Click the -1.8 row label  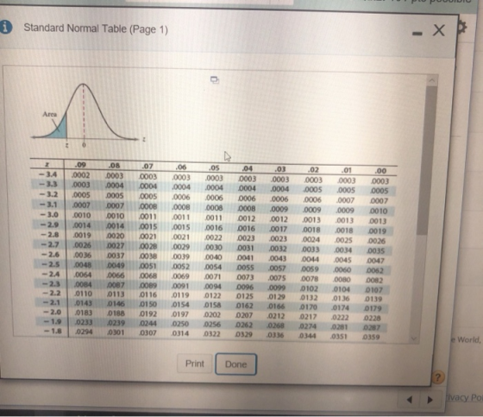pos(53,332)
